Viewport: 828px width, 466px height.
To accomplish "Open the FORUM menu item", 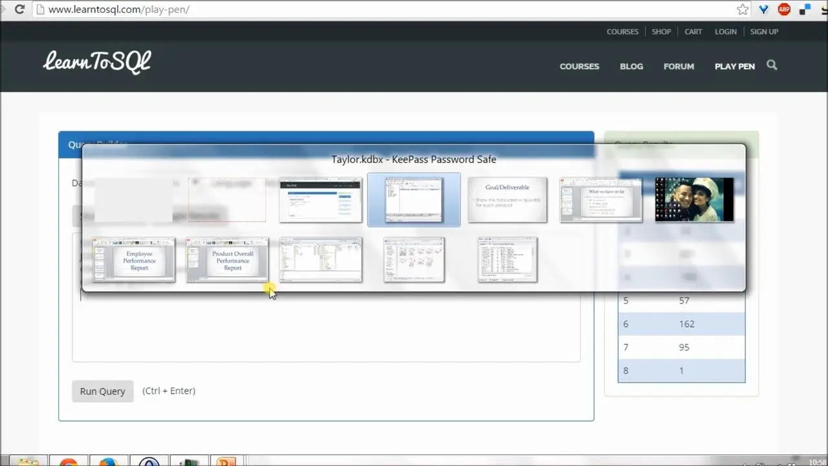I will pos(679,66).
